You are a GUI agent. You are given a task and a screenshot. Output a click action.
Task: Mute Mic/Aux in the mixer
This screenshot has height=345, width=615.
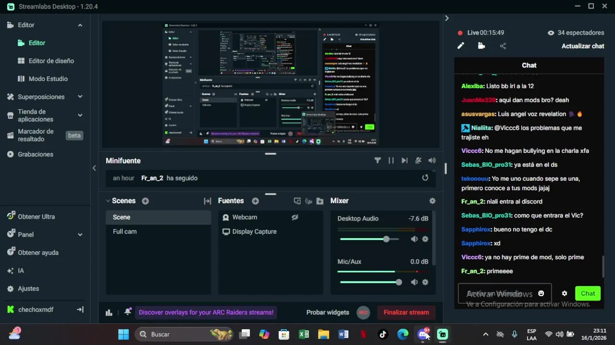click(x=414, y=282)
